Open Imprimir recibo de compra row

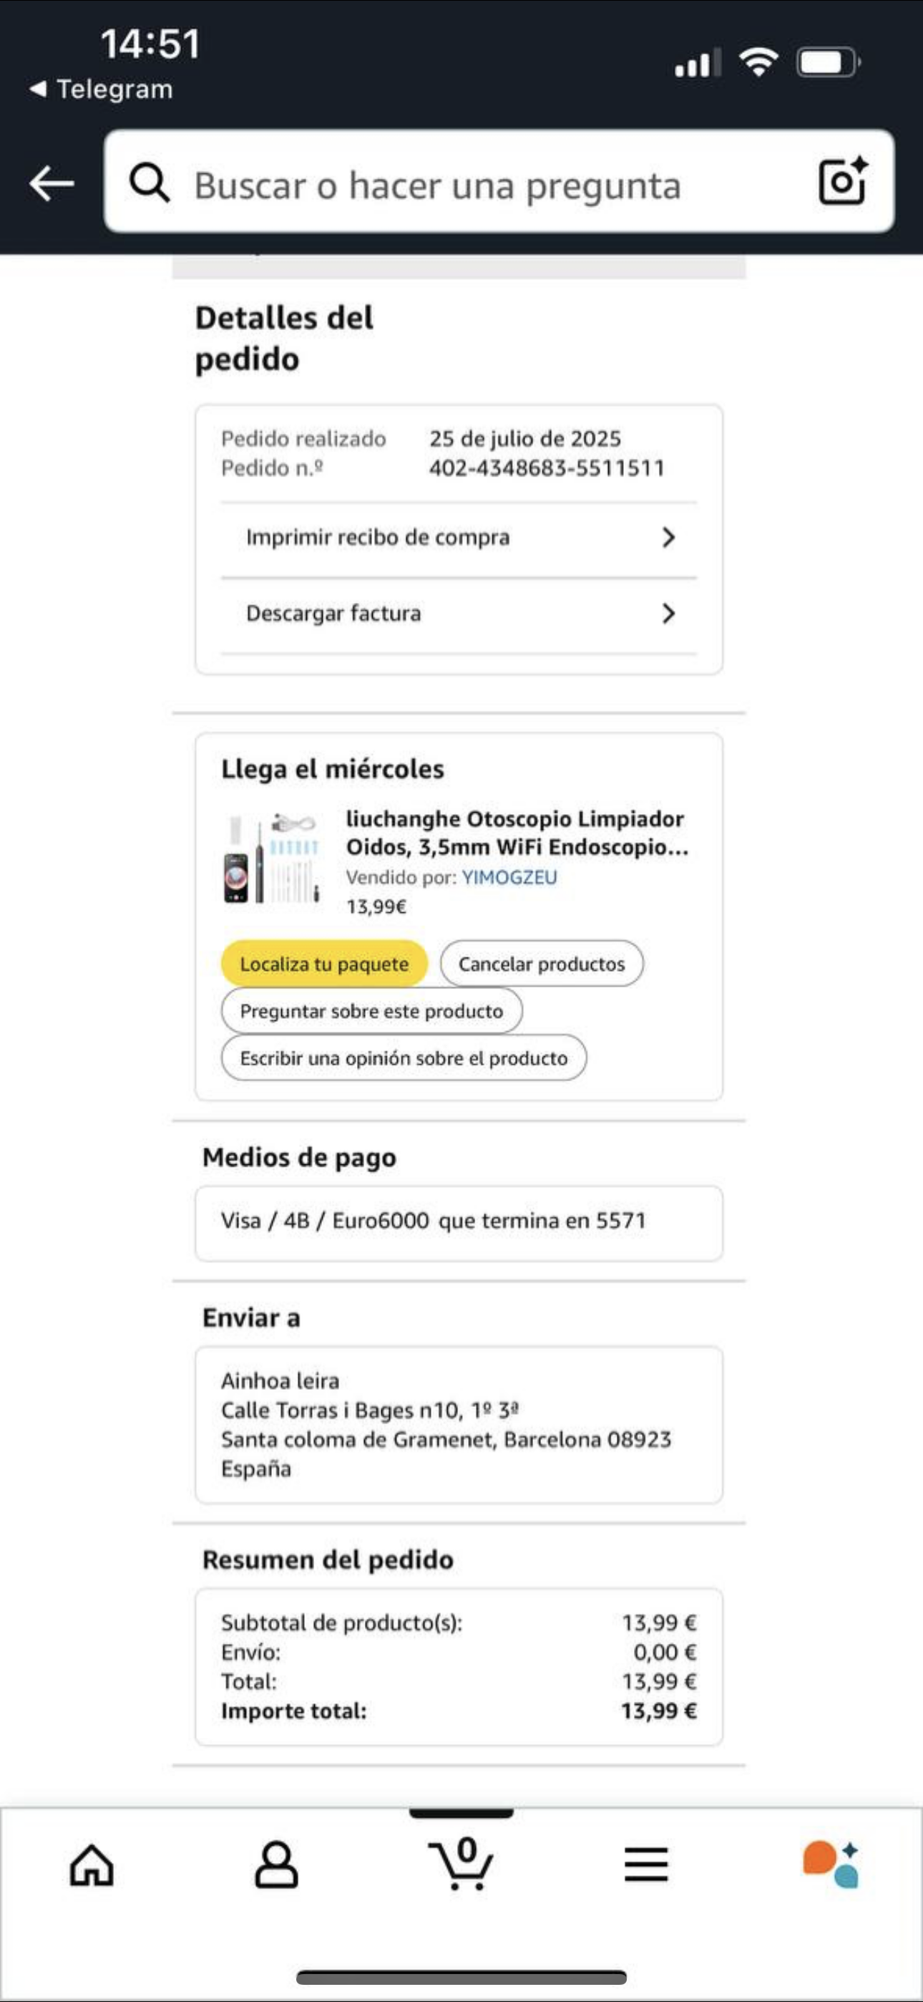click(459, 538)
